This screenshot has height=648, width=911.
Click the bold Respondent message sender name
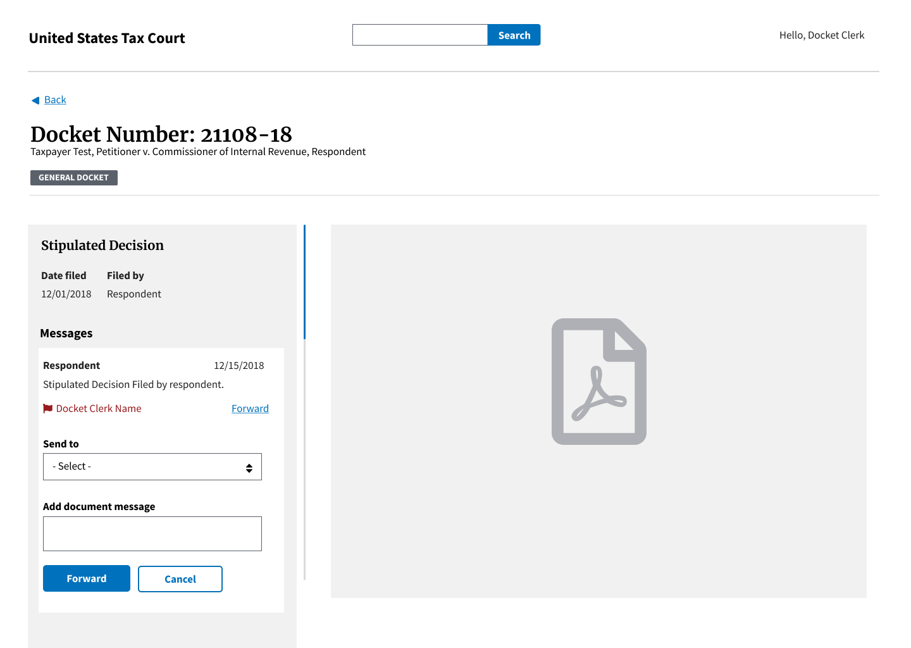[71, 366]
